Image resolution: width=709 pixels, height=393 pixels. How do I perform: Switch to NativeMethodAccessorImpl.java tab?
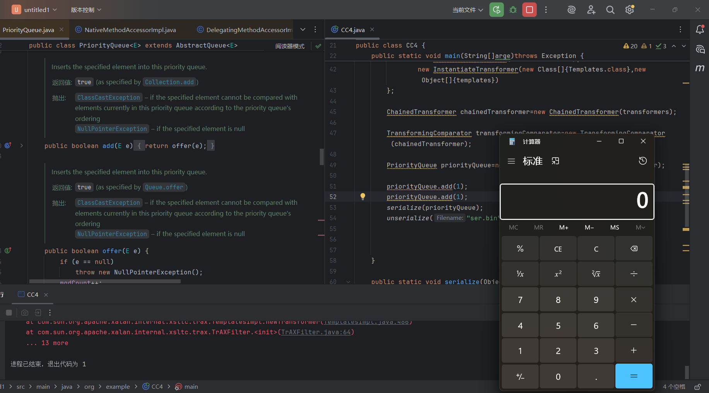click(x=130, y=30)
